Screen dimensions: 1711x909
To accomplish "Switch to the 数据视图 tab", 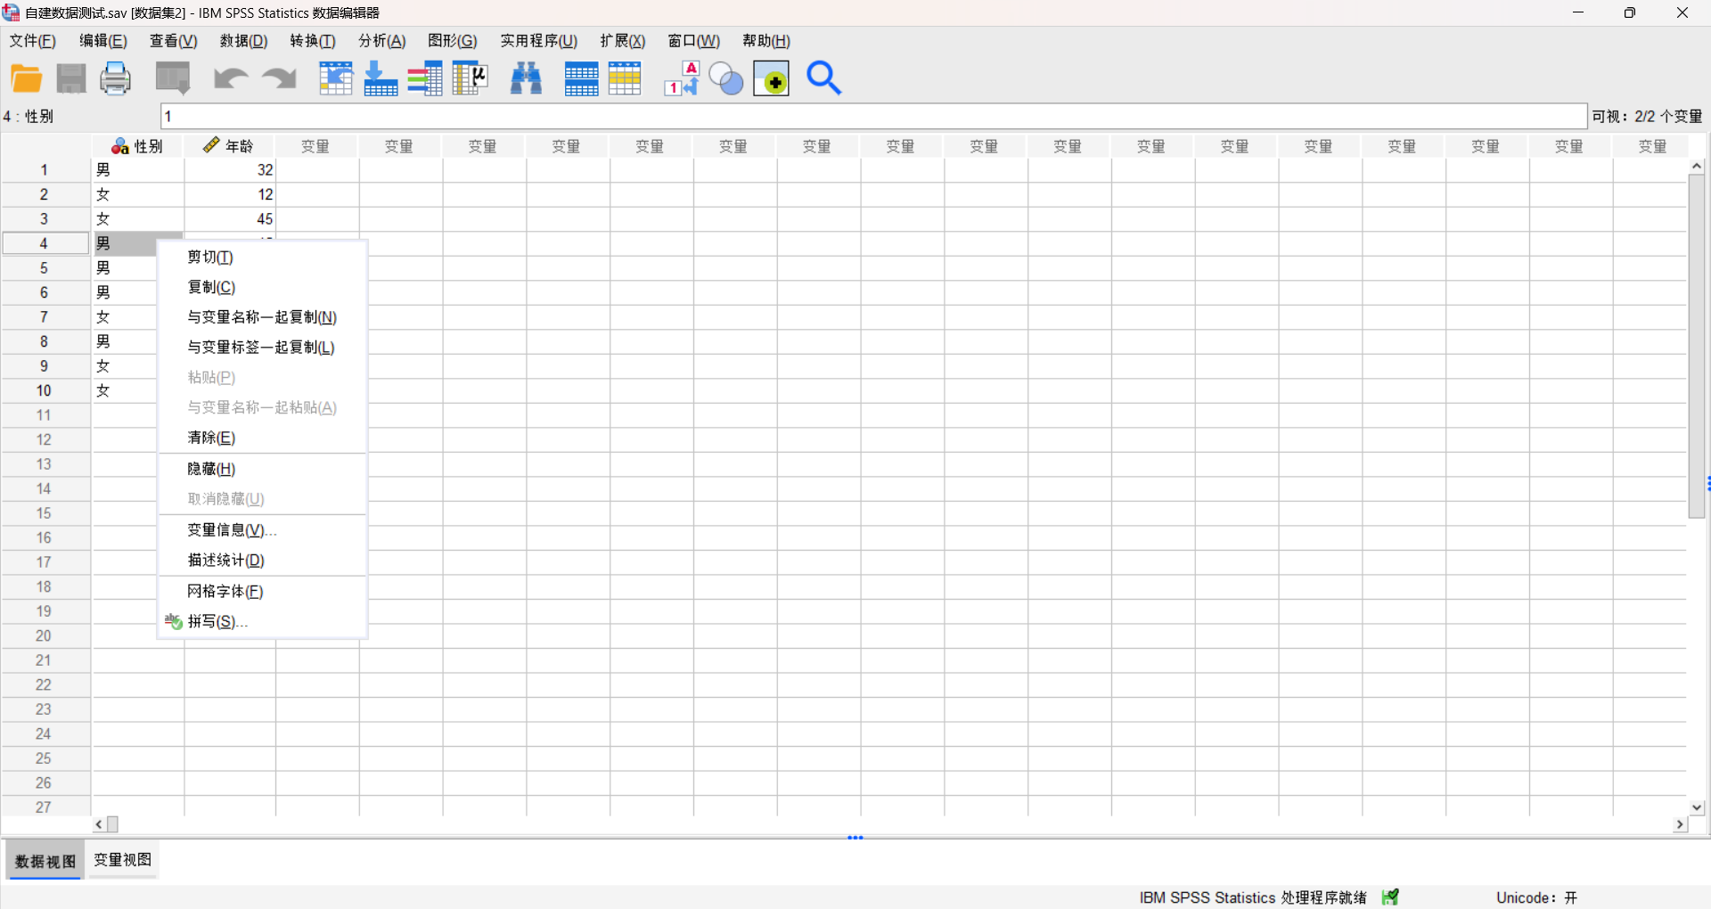I will (x=45, y=861).
